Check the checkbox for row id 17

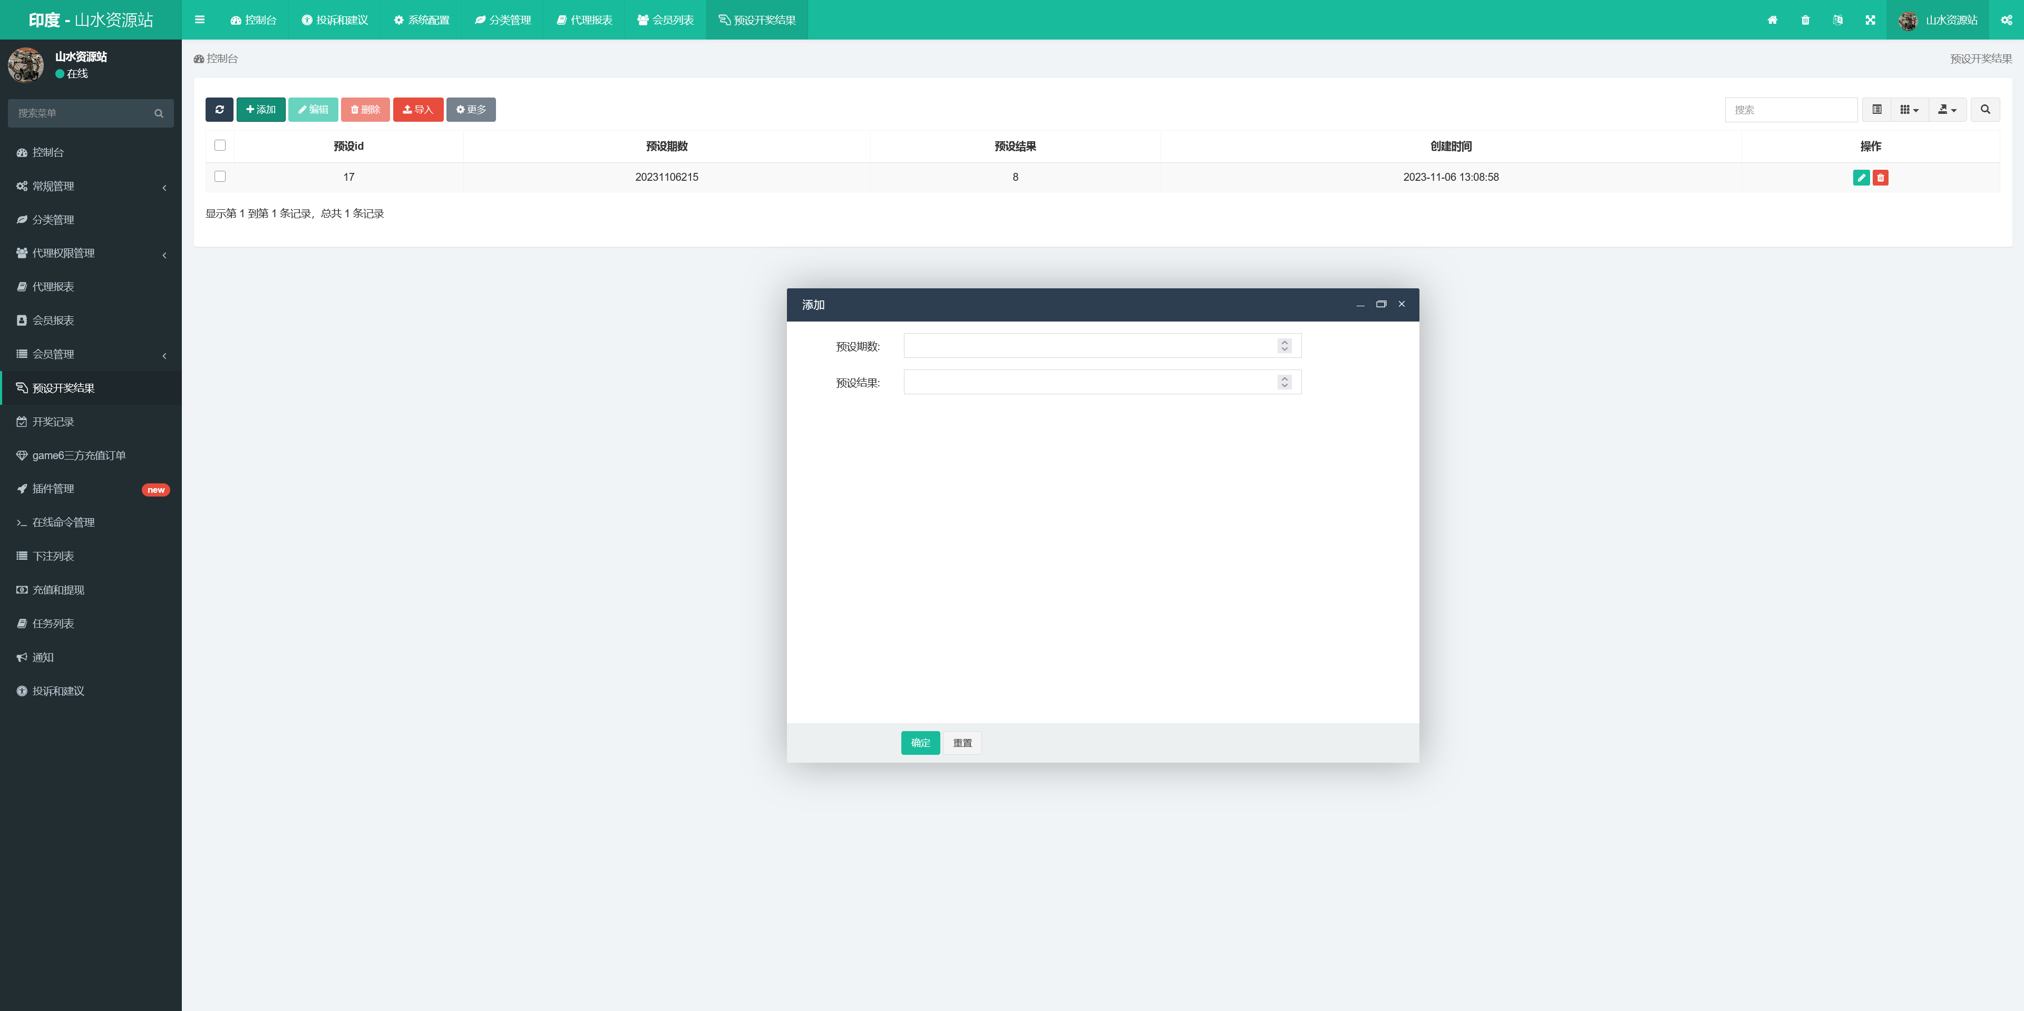pyautogui.click(x=220, y=177)
